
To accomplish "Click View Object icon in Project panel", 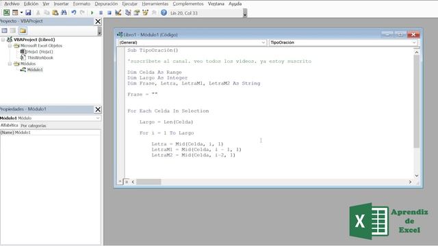I will point(13,31).
